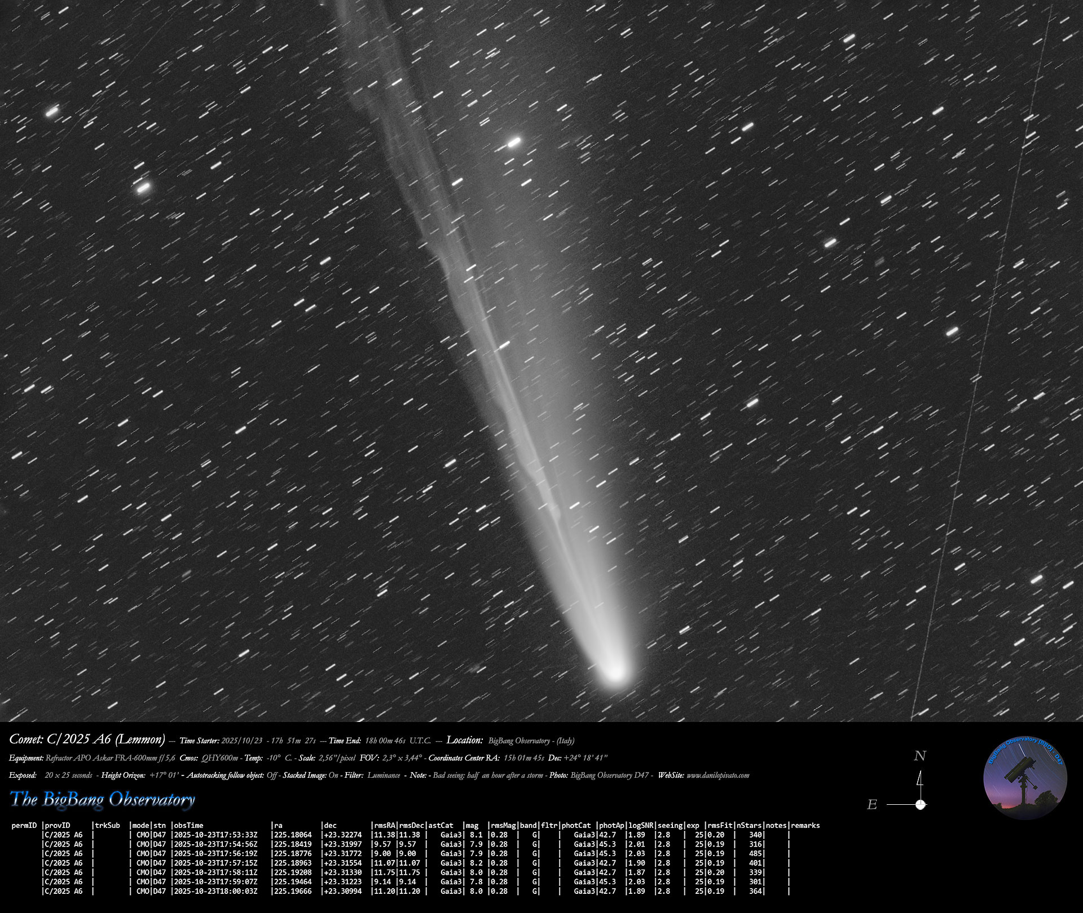This screenshot has width=1083, height=913.
Task: Click 'The BigBang Observatory' blue title text
Action: pyautogui.click(x=103, y=799)
